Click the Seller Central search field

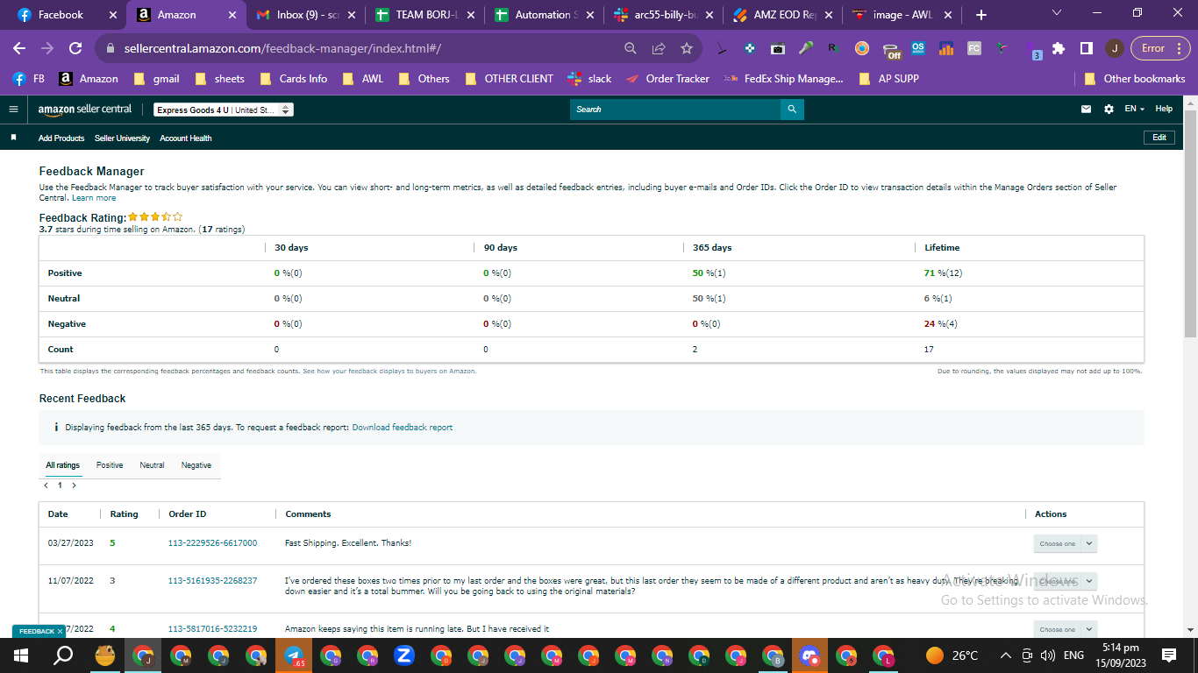coord(675,110)
